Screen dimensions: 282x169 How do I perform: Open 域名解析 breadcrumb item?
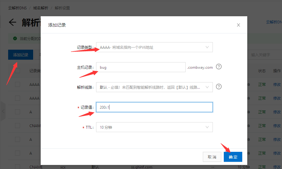point(41,8)
